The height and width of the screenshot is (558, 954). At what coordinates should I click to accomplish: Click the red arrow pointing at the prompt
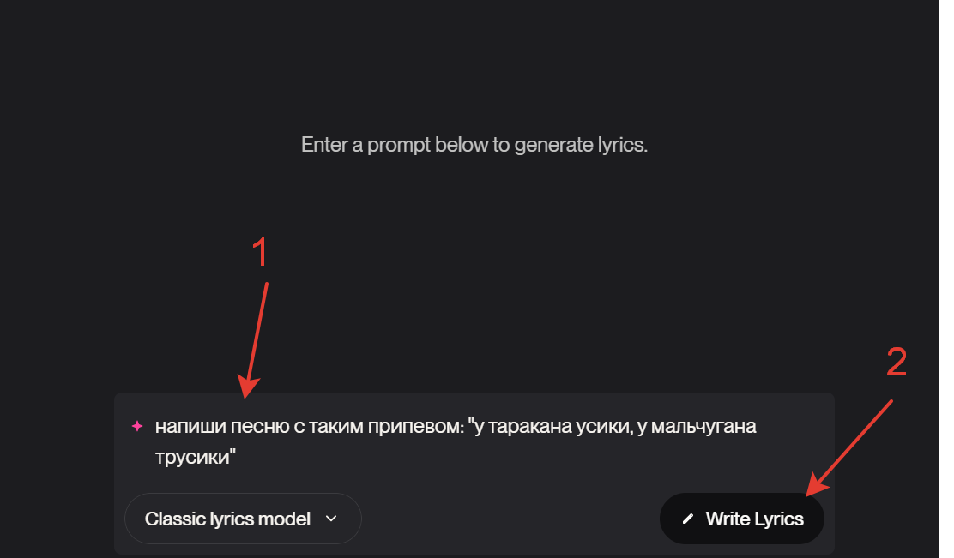click(x=254, y=340)
